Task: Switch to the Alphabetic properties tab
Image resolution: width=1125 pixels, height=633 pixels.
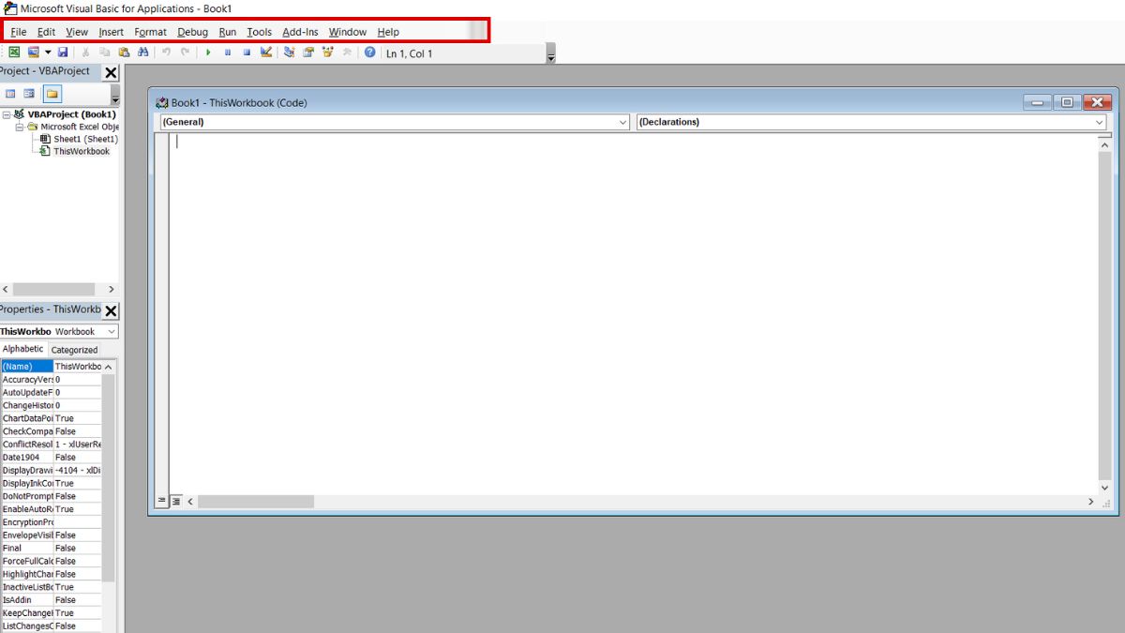Action: 22,349
